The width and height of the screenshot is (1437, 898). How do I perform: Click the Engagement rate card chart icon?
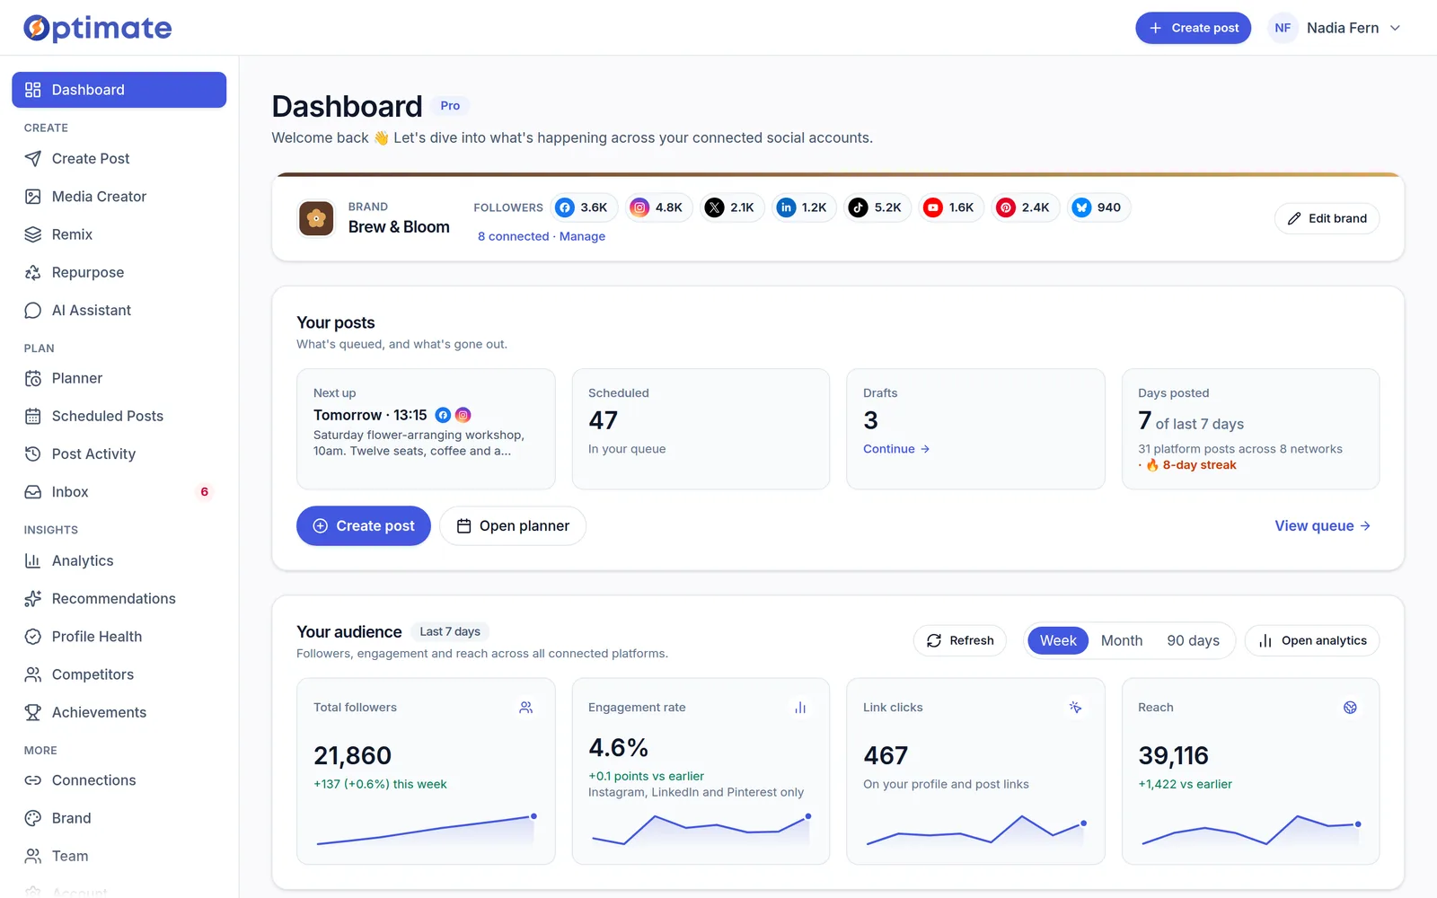click(800, 708)
